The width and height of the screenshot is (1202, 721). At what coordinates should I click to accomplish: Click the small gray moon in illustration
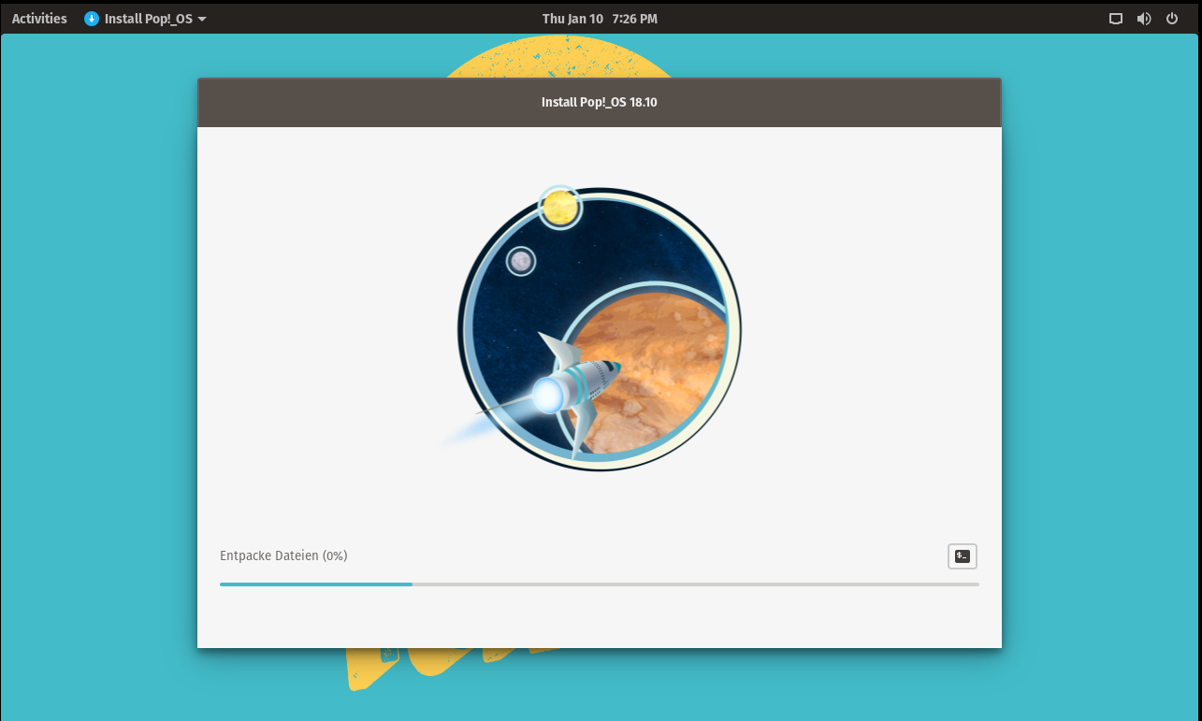pyautogui.click(x=520, y=261)
